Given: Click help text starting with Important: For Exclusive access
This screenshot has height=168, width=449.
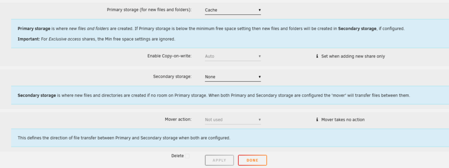Looking at the screenshot, I should pos(96,39).
